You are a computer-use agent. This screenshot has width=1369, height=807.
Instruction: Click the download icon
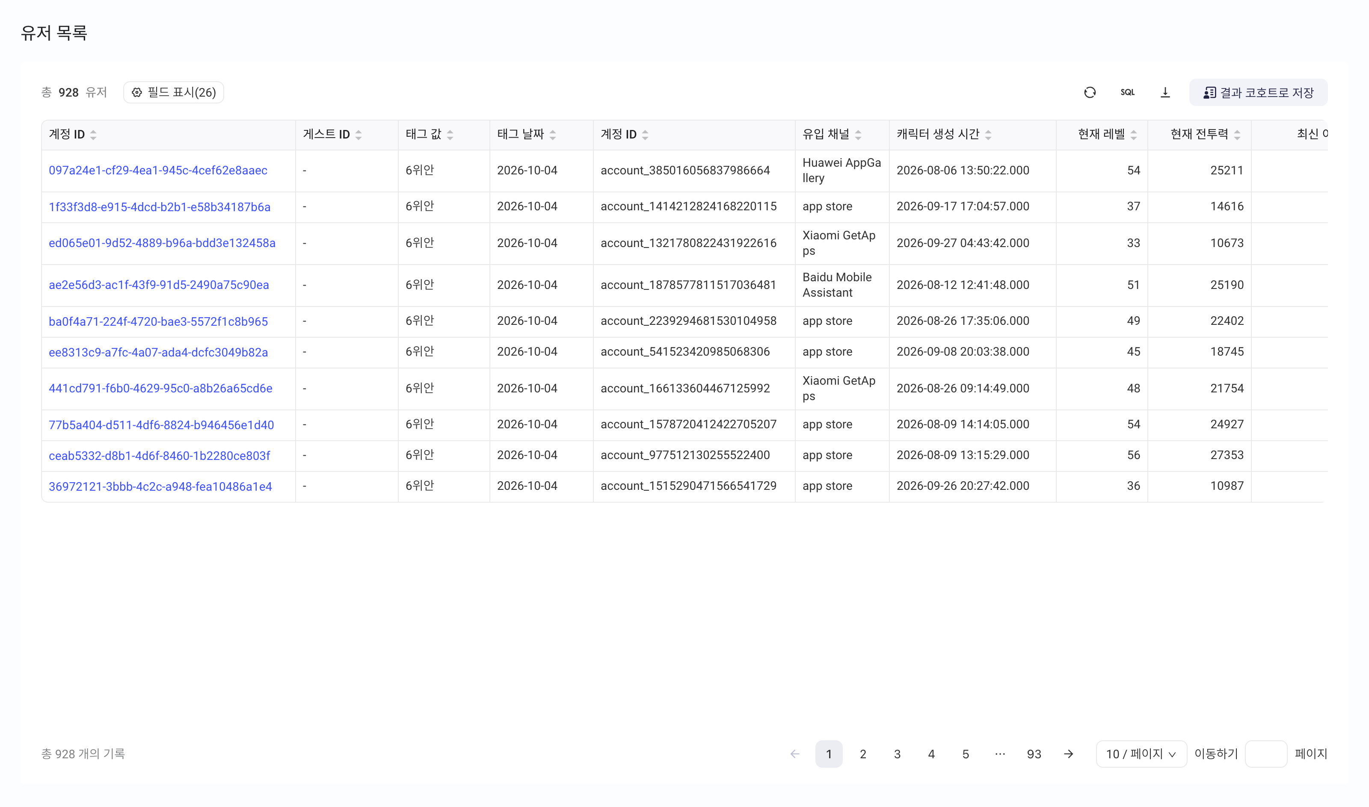1165,92
